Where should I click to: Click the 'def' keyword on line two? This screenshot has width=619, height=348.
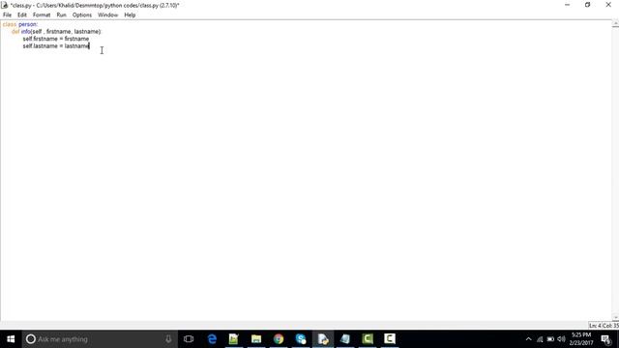pos(15,32)
